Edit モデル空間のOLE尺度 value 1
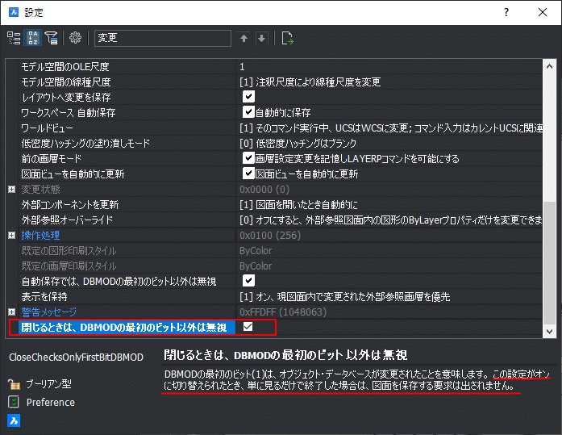The width and height of the screenshot is (562, 435). [x=389, y=66]
